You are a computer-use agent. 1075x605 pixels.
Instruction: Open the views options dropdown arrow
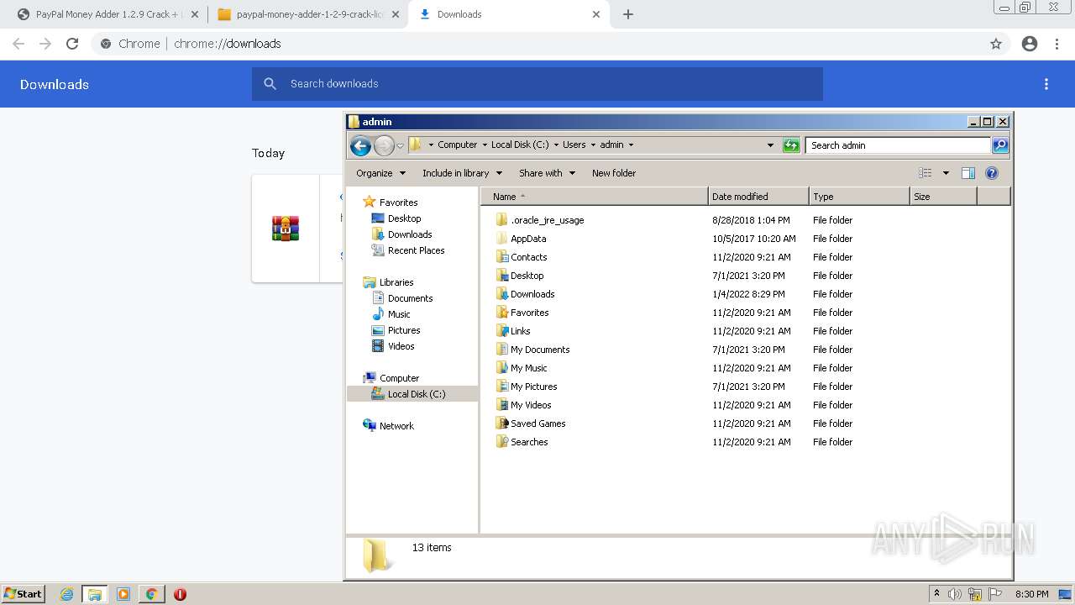click(946, 173)
